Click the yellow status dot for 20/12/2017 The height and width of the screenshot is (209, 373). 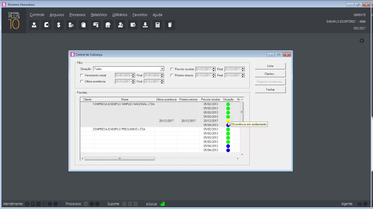point(228,121)
